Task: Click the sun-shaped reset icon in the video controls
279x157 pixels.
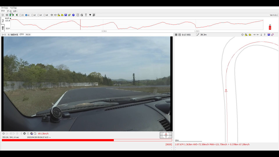Action: pyautogui.click(x=3, y=133)
